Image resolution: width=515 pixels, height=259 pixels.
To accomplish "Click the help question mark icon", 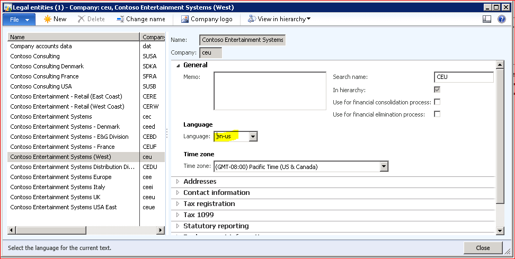I will click(501, 19).
